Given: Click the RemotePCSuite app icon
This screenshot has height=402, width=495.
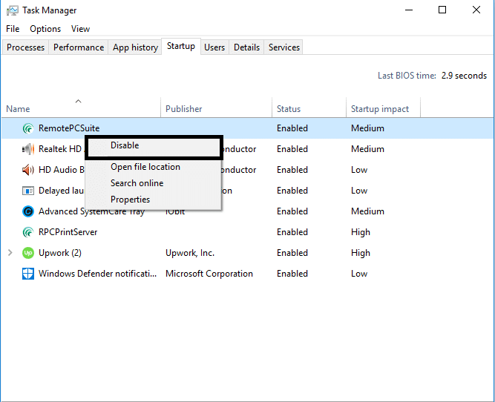Looking at the screenshot, I should [x=28, y=128].
